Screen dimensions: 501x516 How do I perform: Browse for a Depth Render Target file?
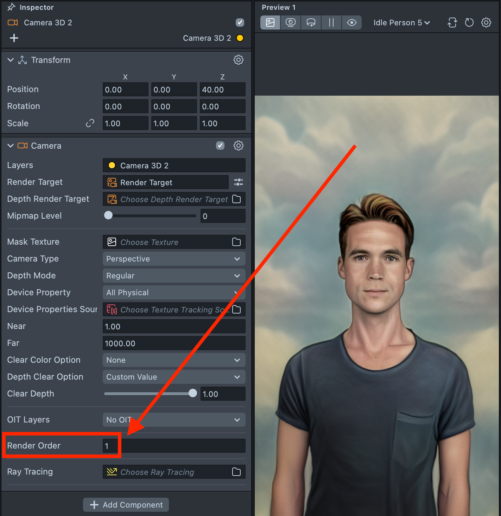click(236, 199)
